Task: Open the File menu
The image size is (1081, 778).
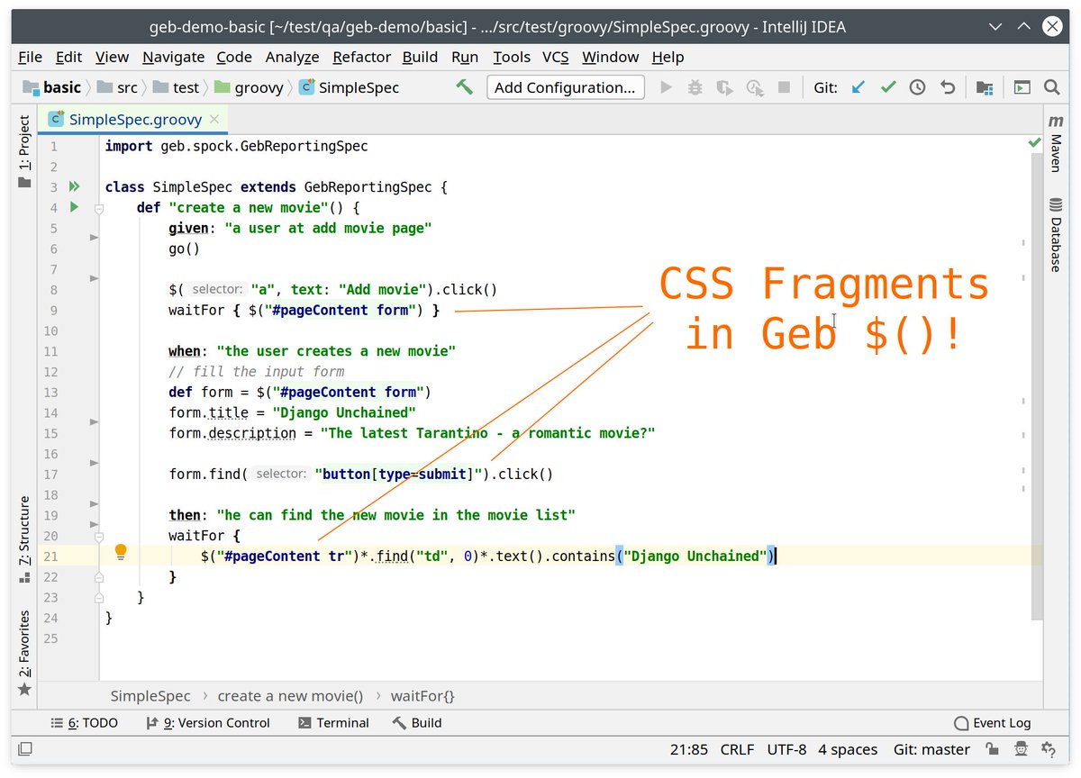Action: (x=30, y=57)
